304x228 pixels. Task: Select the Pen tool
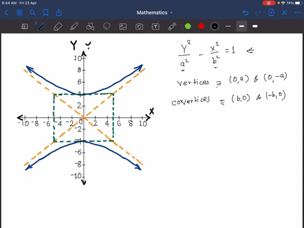(x=41, y=27)
